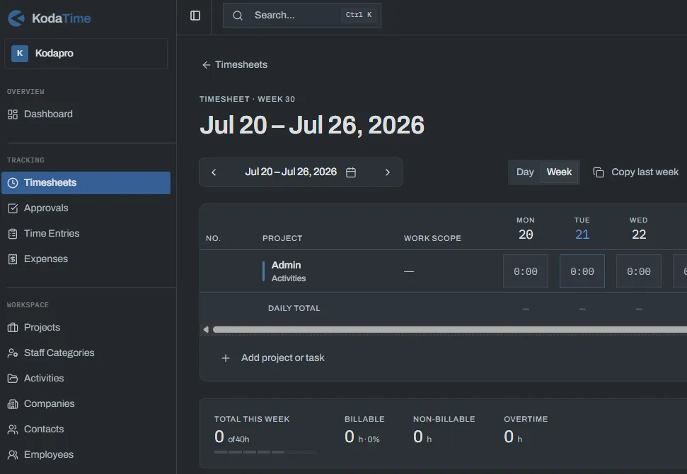687x474 pixels.
Task: Switch to Week view
Action: pos(559,172)
